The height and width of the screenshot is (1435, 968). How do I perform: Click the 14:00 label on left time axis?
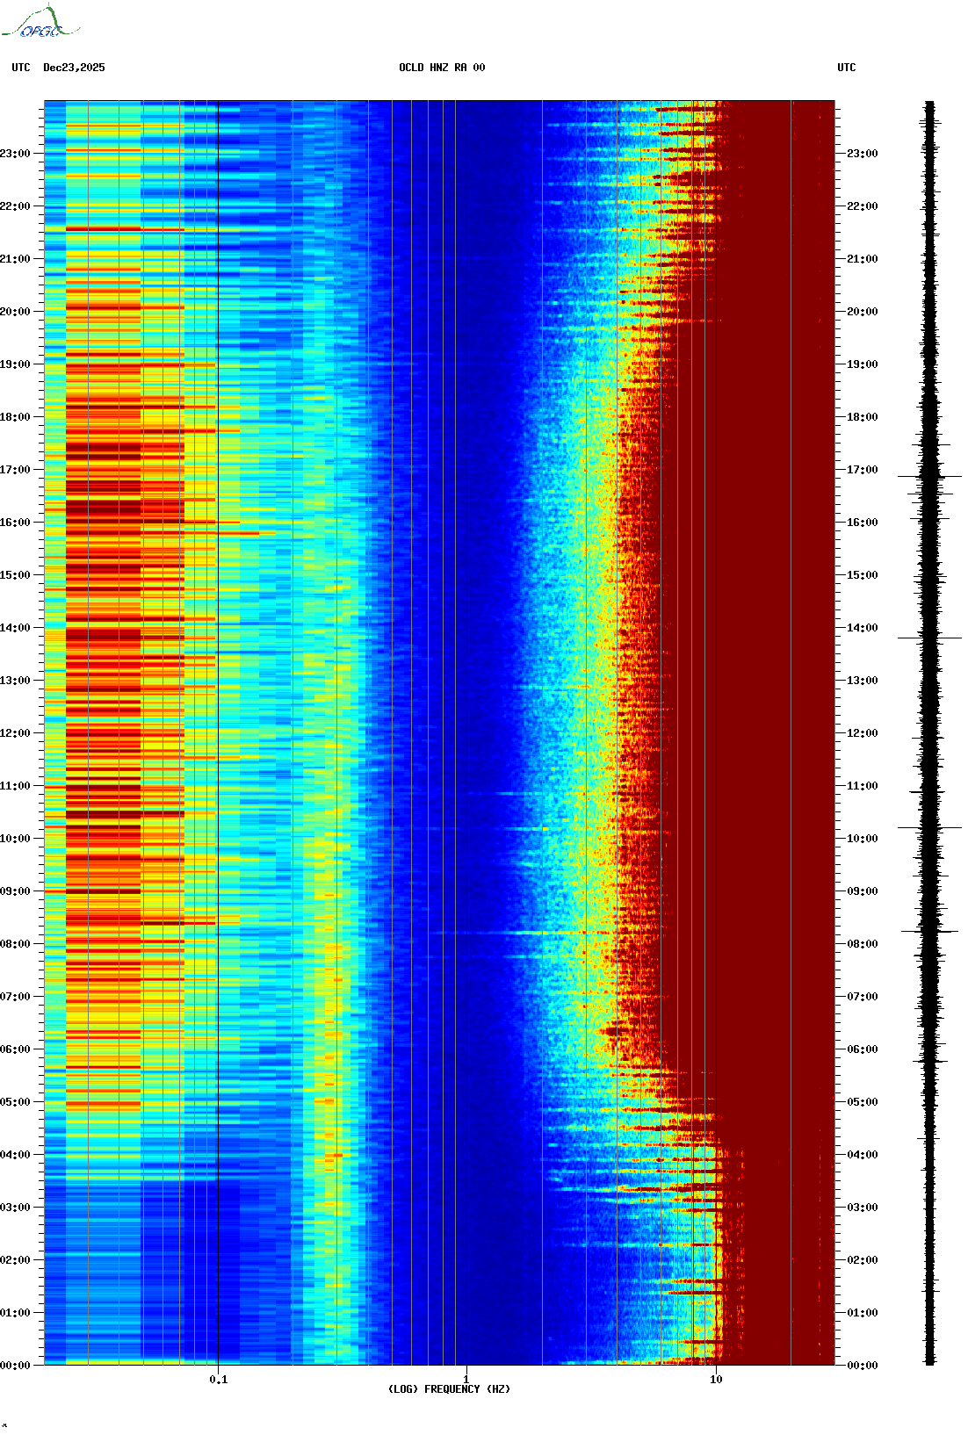pyautogui.click(x=15, y=628)
